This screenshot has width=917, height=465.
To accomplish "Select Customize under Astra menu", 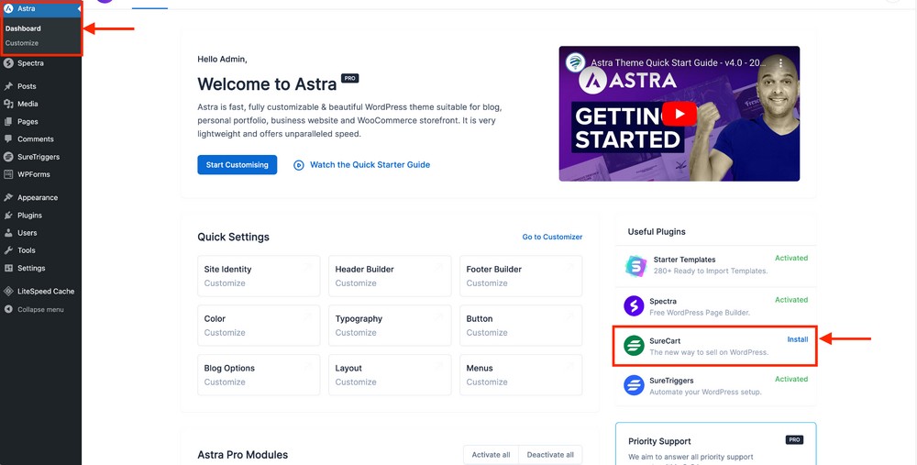I will [22, 43].
